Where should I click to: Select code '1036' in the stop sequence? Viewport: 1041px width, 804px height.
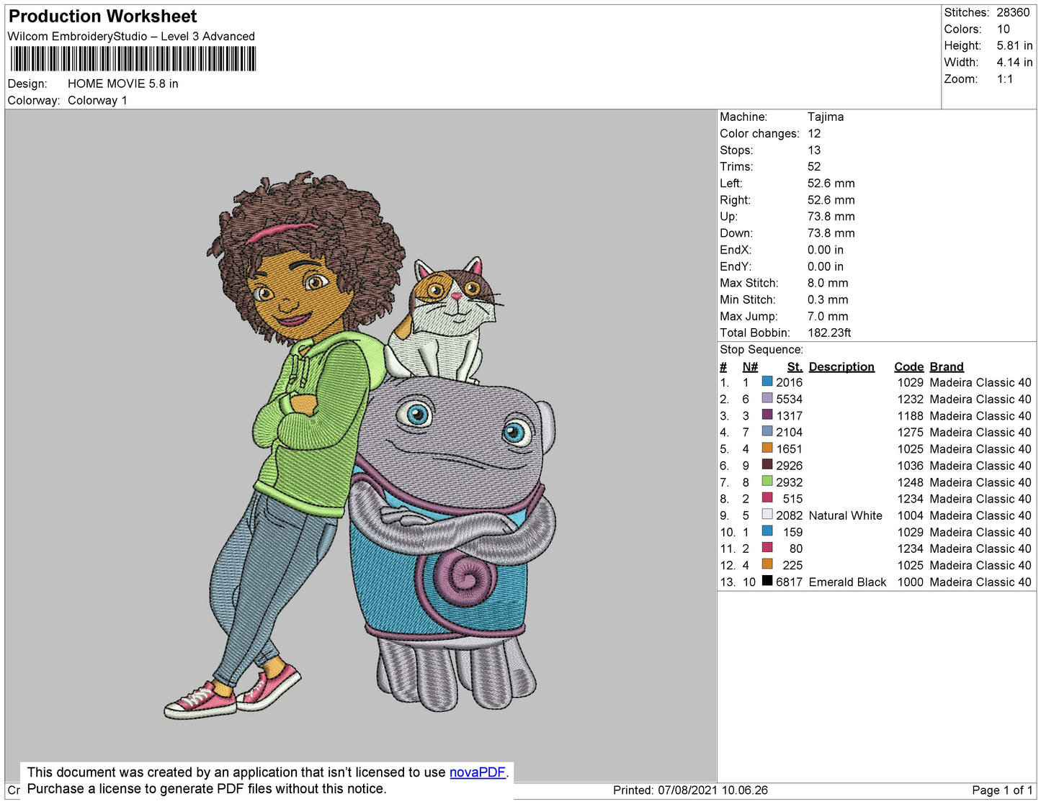click(x=911, y=466)
